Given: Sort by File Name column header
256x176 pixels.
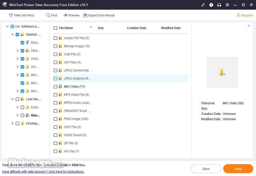Looking at the screenshot, I should 66,28.
